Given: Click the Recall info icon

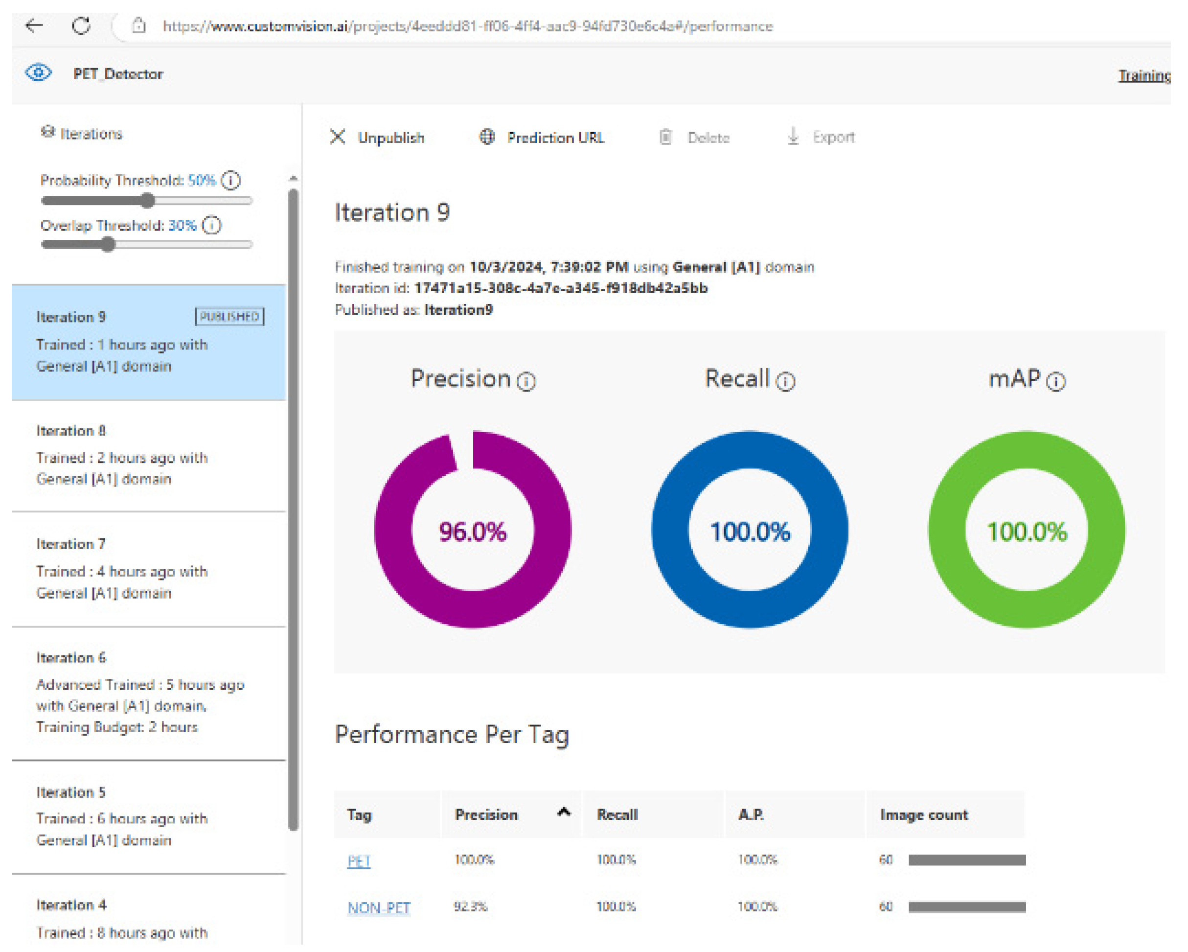Looking at the screenshot, I should click(785, 382).
